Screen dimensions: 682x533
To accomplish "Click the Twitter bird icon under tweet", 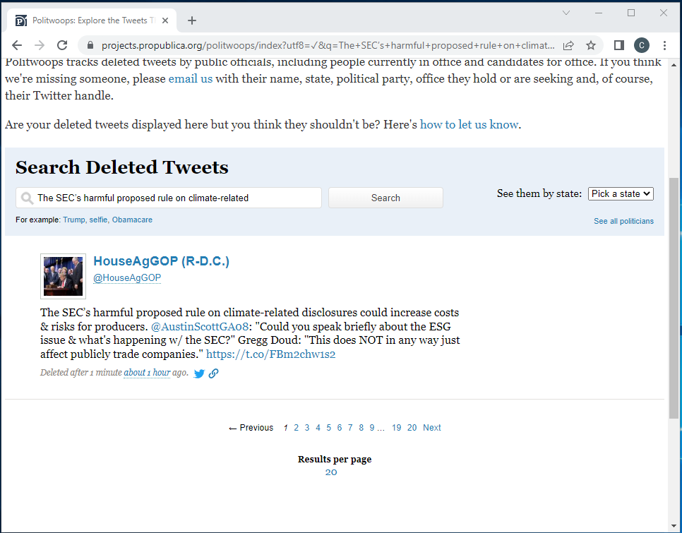I will pyautogui.click(x=199, y=373).
